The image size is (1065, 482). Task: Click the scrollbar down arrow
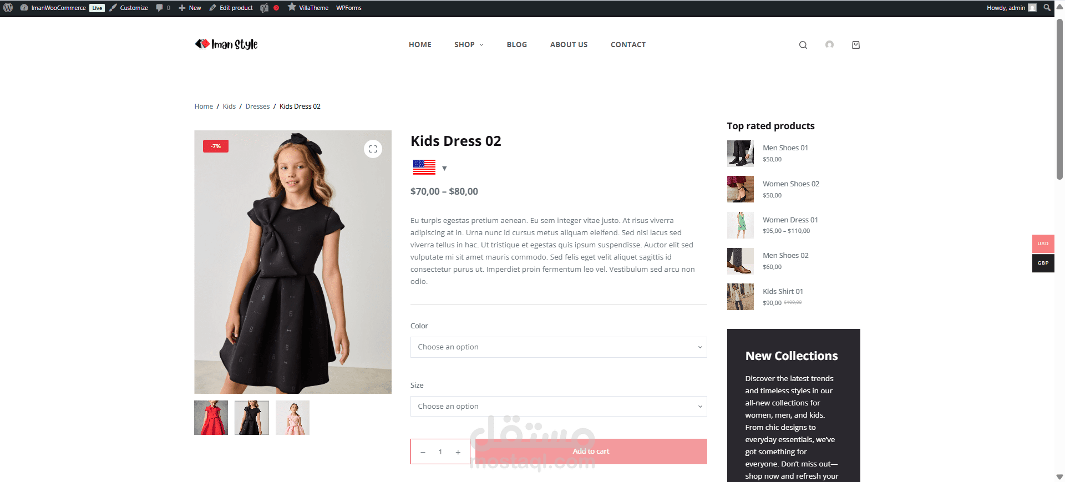tap(1059, 477)
